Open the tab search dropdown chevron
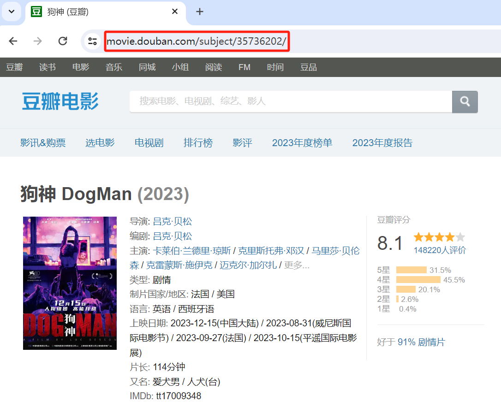Screen dimensions: 501x407 pyautogui.click(x=12, y=12)
